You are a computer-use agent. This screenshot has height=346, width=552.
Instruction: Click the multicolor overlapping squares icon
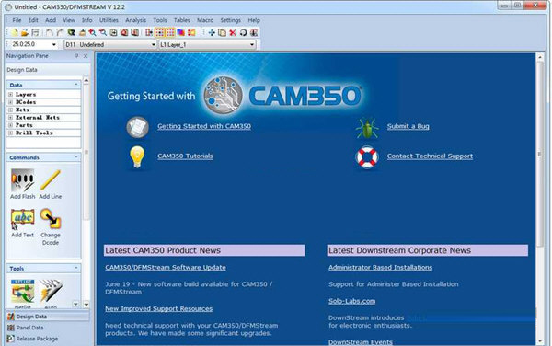tap(181, 33)
